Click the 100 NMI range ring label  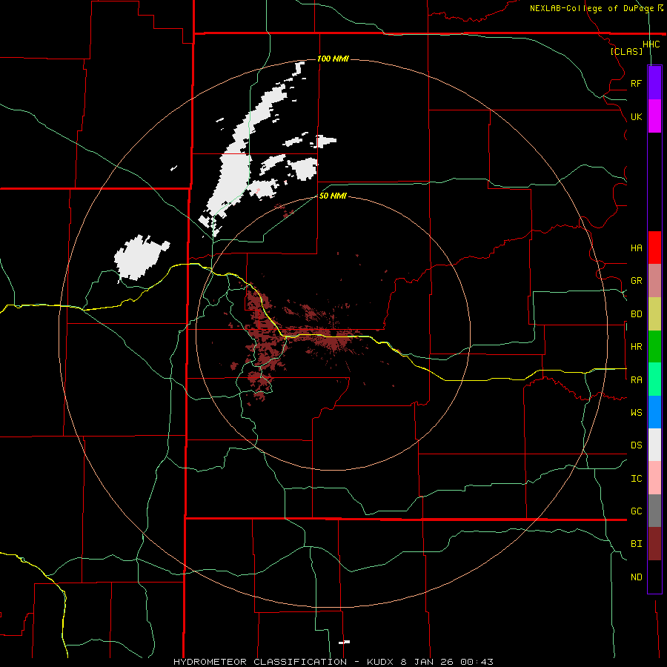(333, 59)
